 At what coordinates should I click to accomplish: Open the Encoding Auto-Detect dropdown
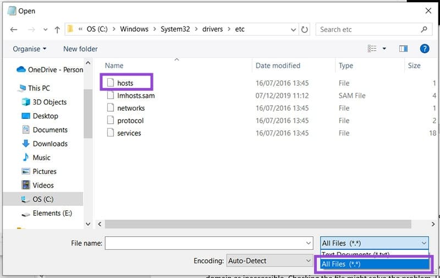point(269,261)
